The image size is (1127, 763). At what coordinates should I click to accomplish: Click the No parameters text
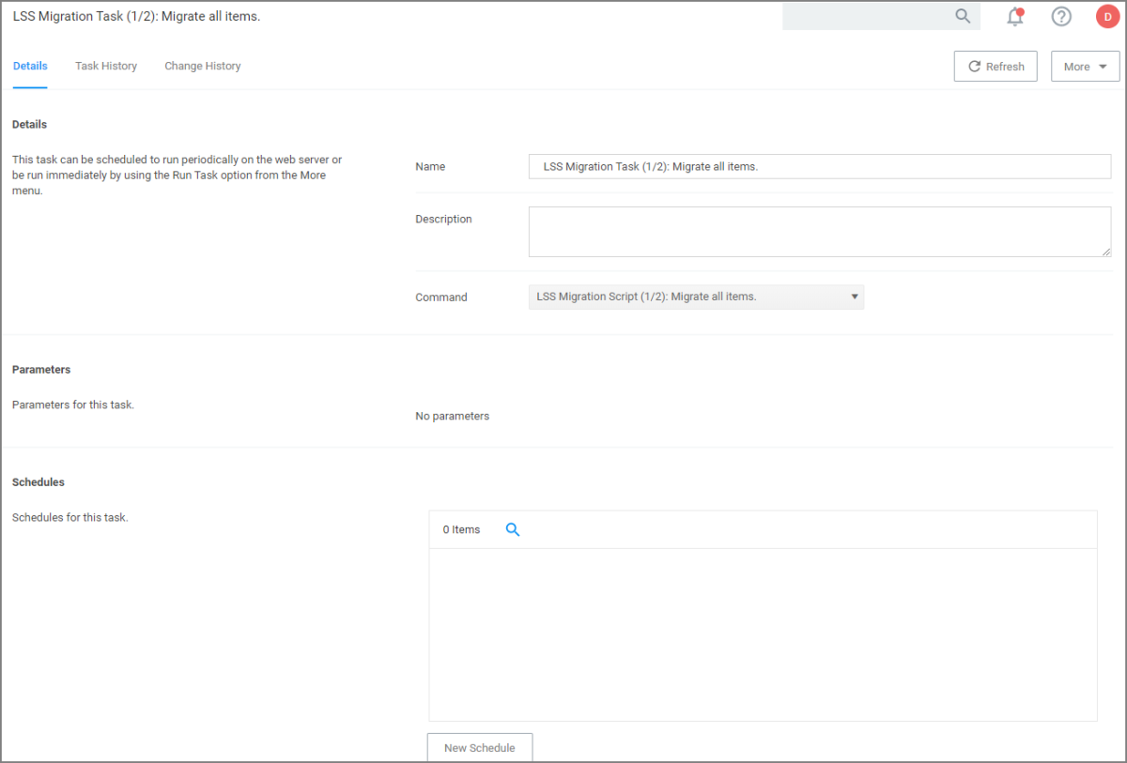pyautogui.click(x=452, y=416)
